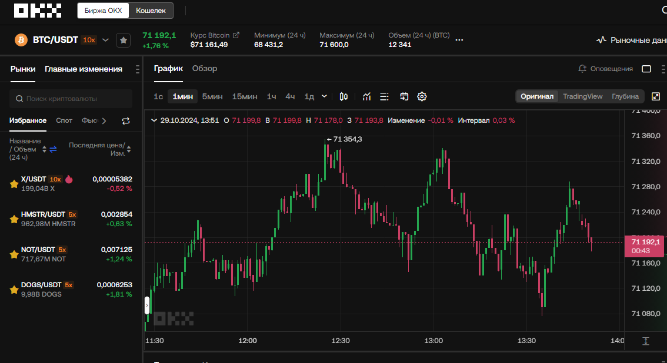Select 1д timeframe
This screenshot has height=363, width=667.
click(x=309, y=97)
